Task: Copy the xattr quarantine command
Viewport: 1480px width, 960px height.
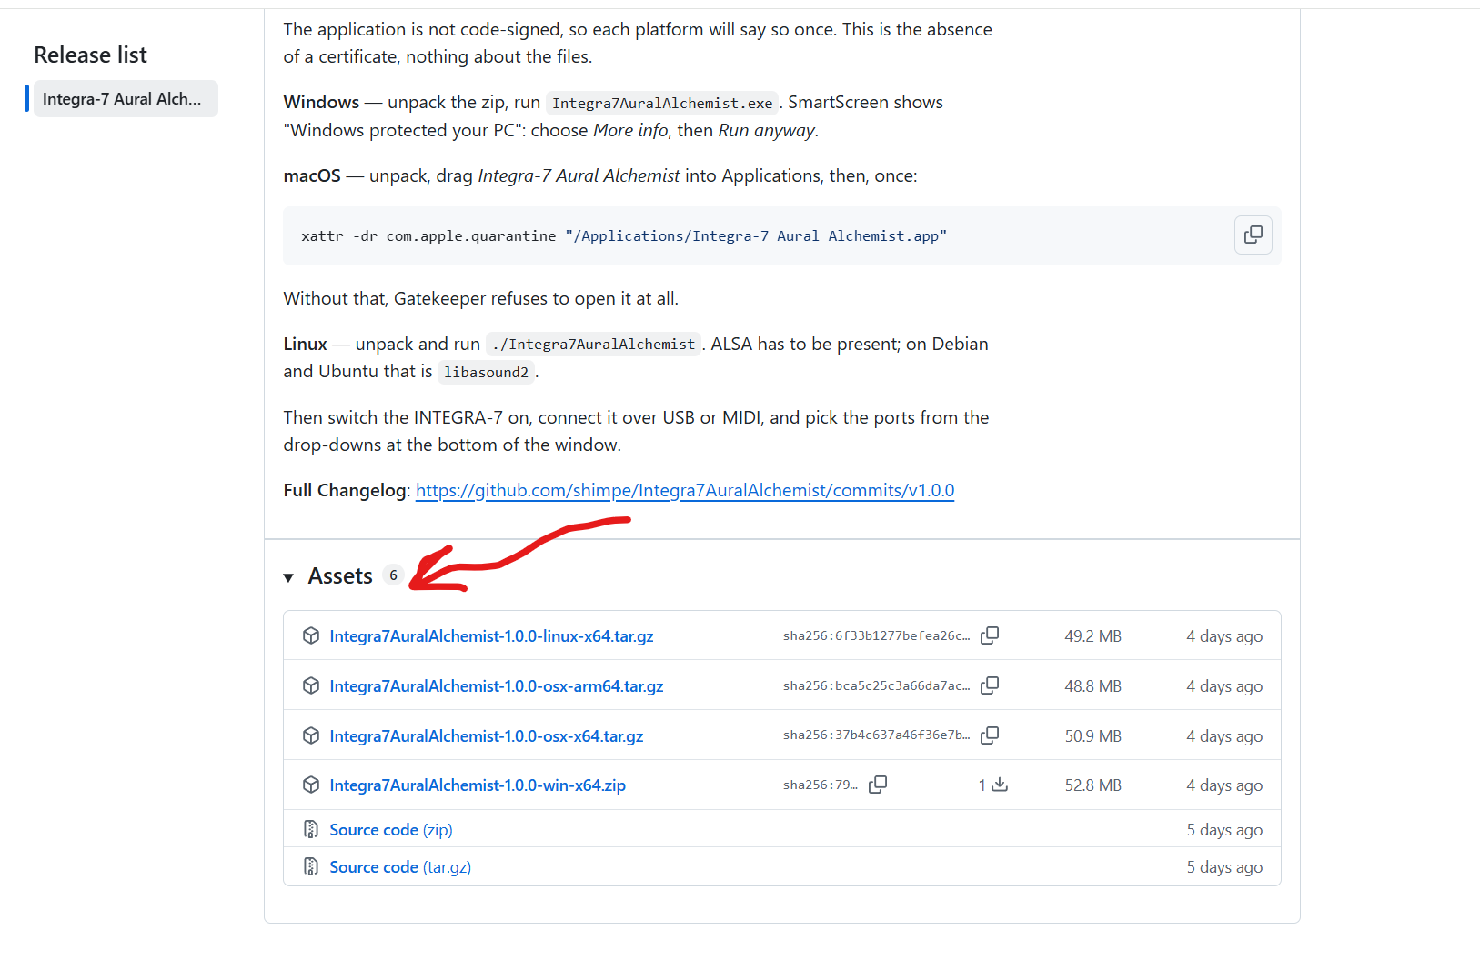Action: tap(1253, 235)
